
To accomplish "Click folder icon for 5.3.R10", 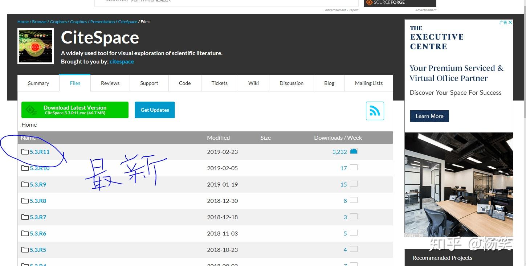I will [25, 168].
